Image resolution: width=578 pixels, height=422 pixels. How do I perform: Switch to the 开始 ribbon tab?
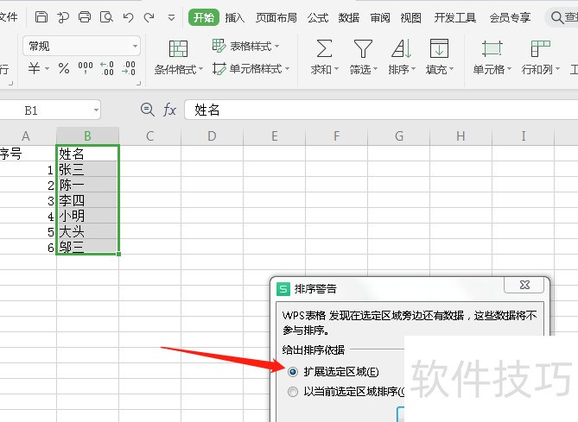click(204, 17)
